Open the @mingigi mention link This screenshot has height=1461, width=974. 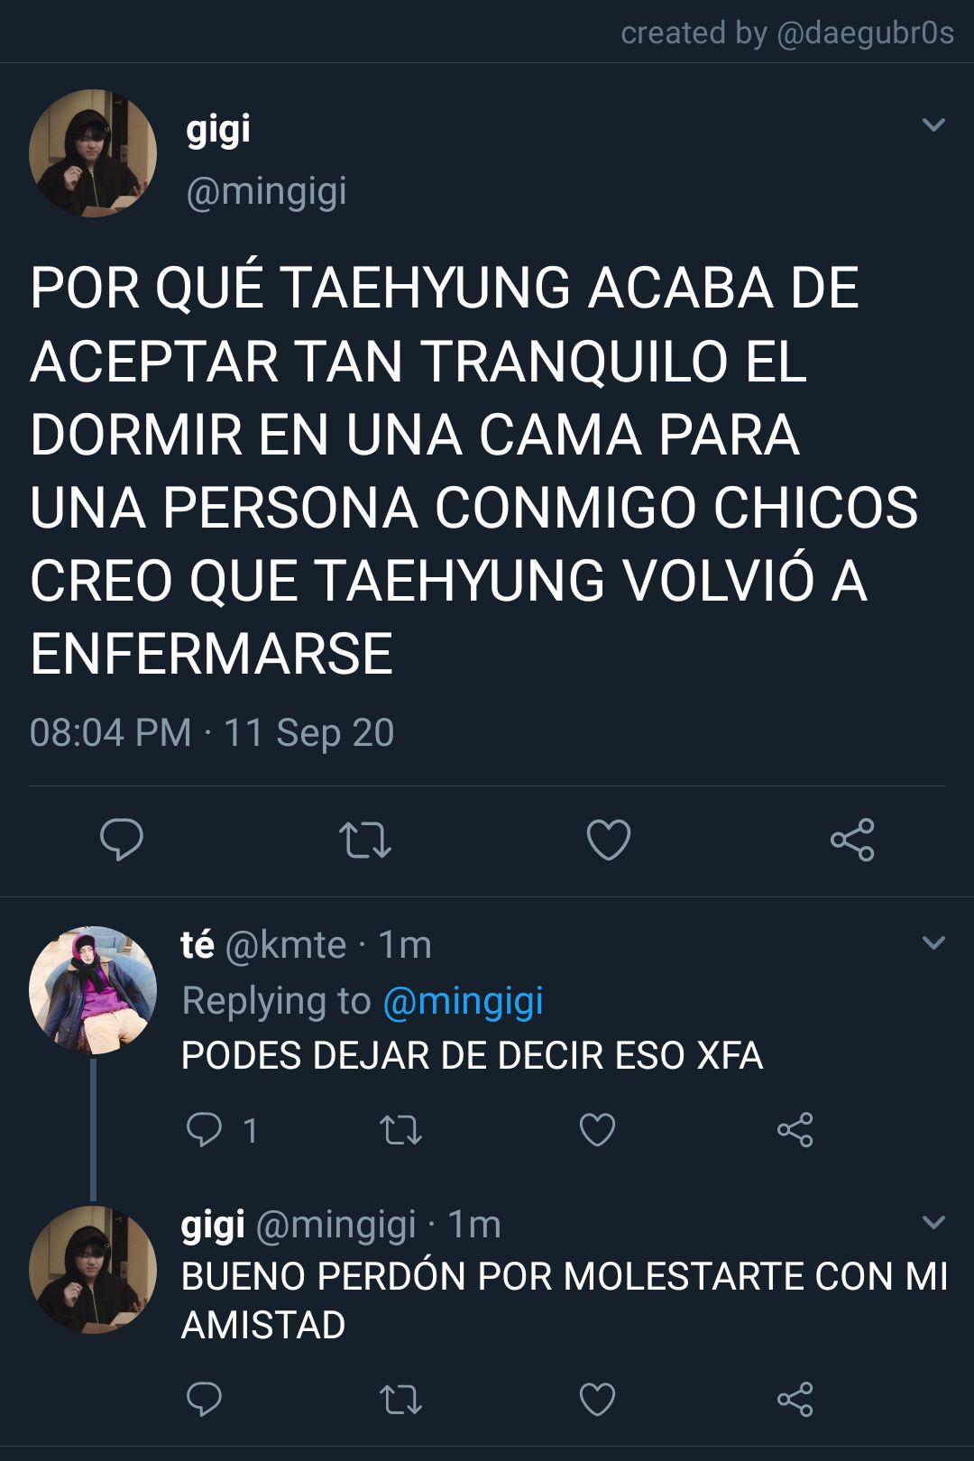[x=463, y=1001]
